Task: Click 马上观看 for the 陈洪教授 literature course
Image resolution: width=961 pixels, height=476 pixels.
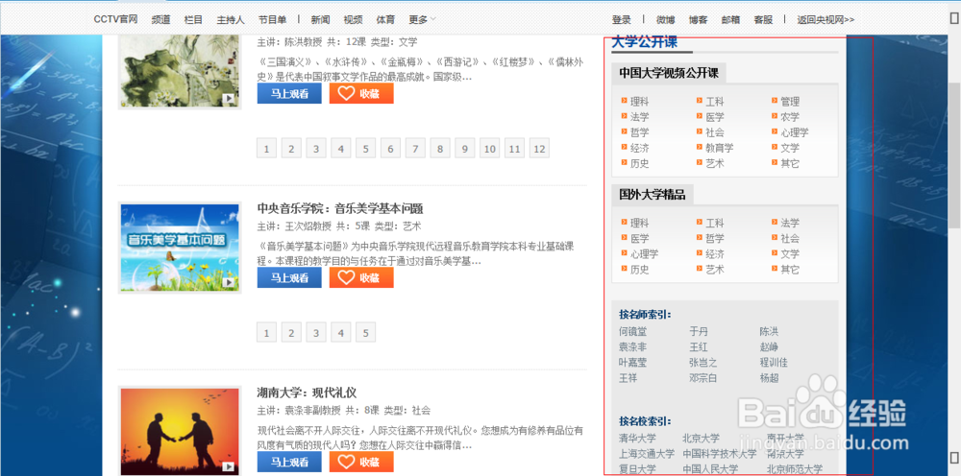Action: pos(289,94)
